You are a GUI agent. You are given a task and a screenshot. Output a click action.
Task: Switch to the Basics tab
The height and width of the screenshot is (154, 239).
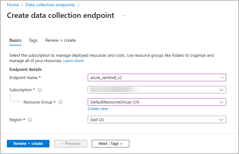[x=15, y=40]
